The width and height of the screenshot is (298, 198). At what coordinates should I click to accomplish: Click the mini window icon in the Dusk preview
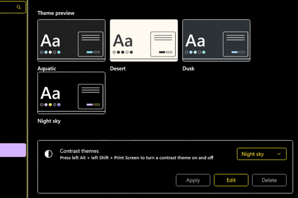click(x=236, y=44)
